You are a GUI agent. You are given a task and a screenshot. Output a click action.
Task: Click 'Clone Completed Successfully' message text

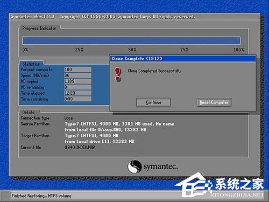click(x=154, y=71)
